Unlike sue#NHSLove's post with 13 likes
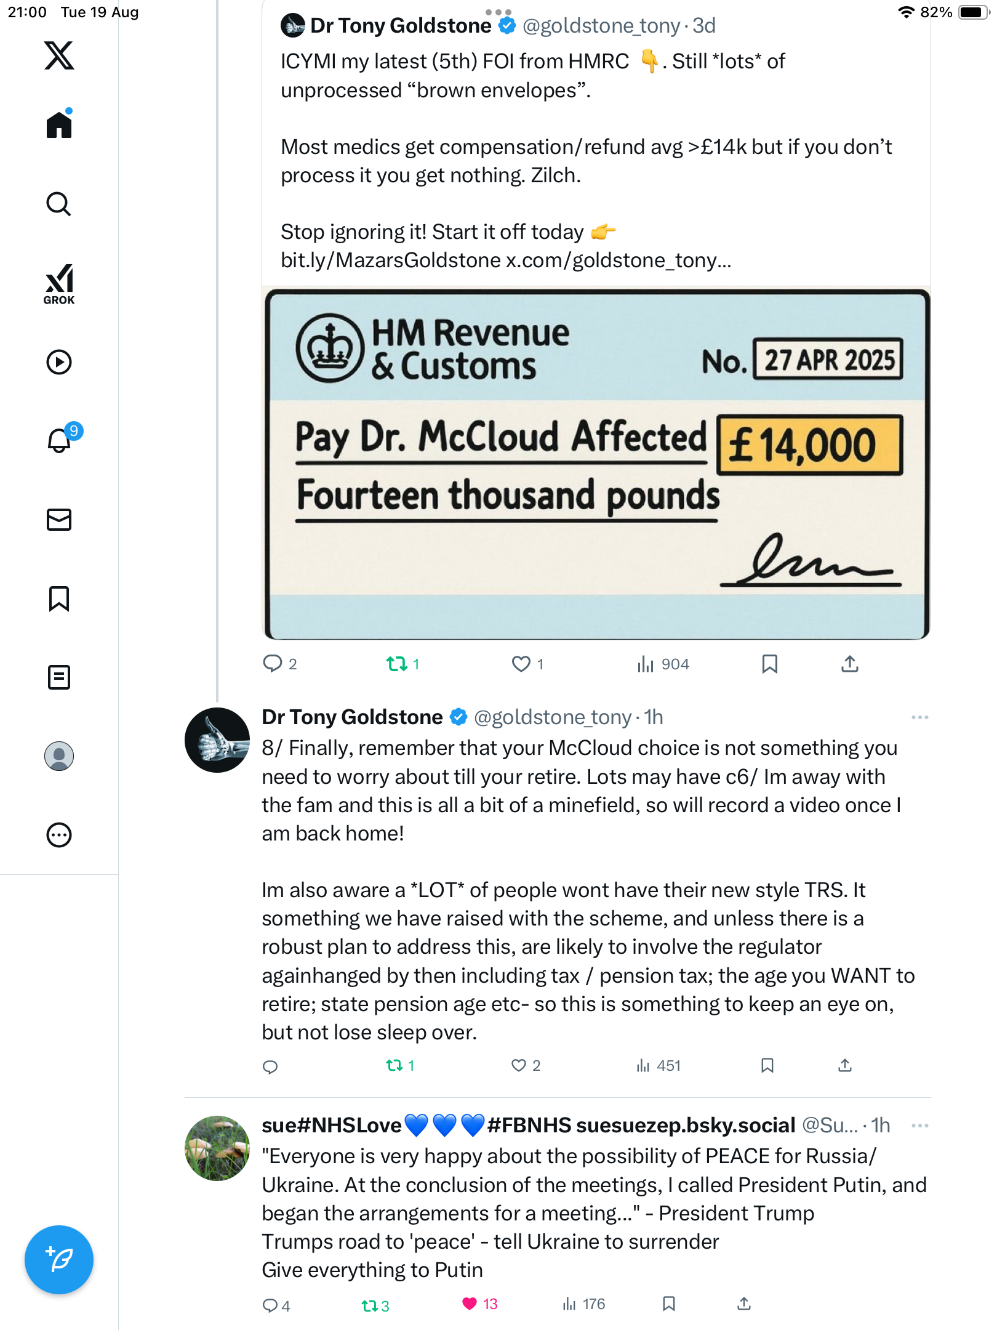Image resolution: width=997 pixels, height=1330 pixels. (x=470, y=1304)
